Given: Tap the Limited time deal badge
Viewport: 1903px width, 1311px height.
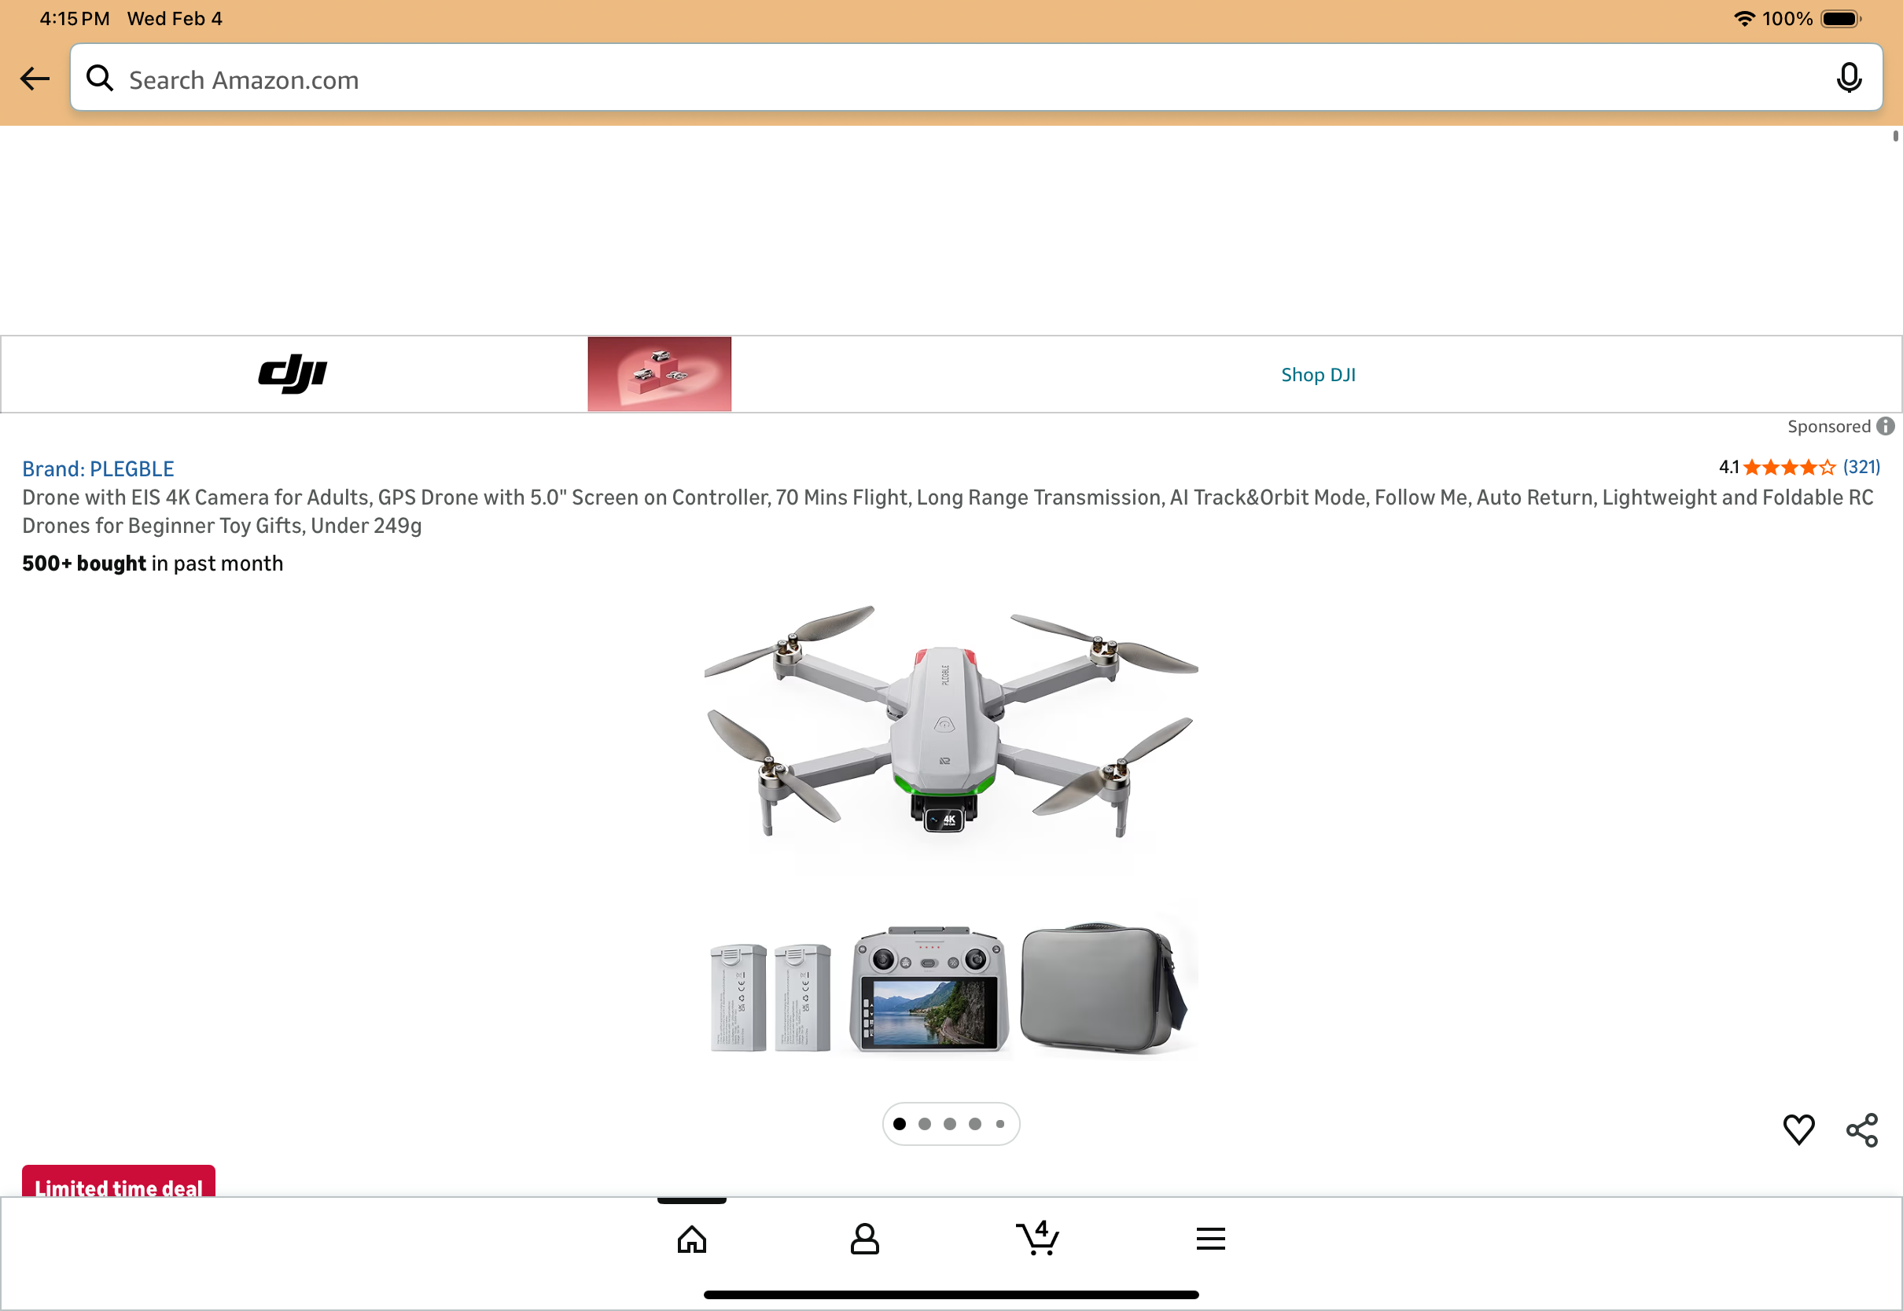Looking at the screenshot, I should tap(118, 1182).
